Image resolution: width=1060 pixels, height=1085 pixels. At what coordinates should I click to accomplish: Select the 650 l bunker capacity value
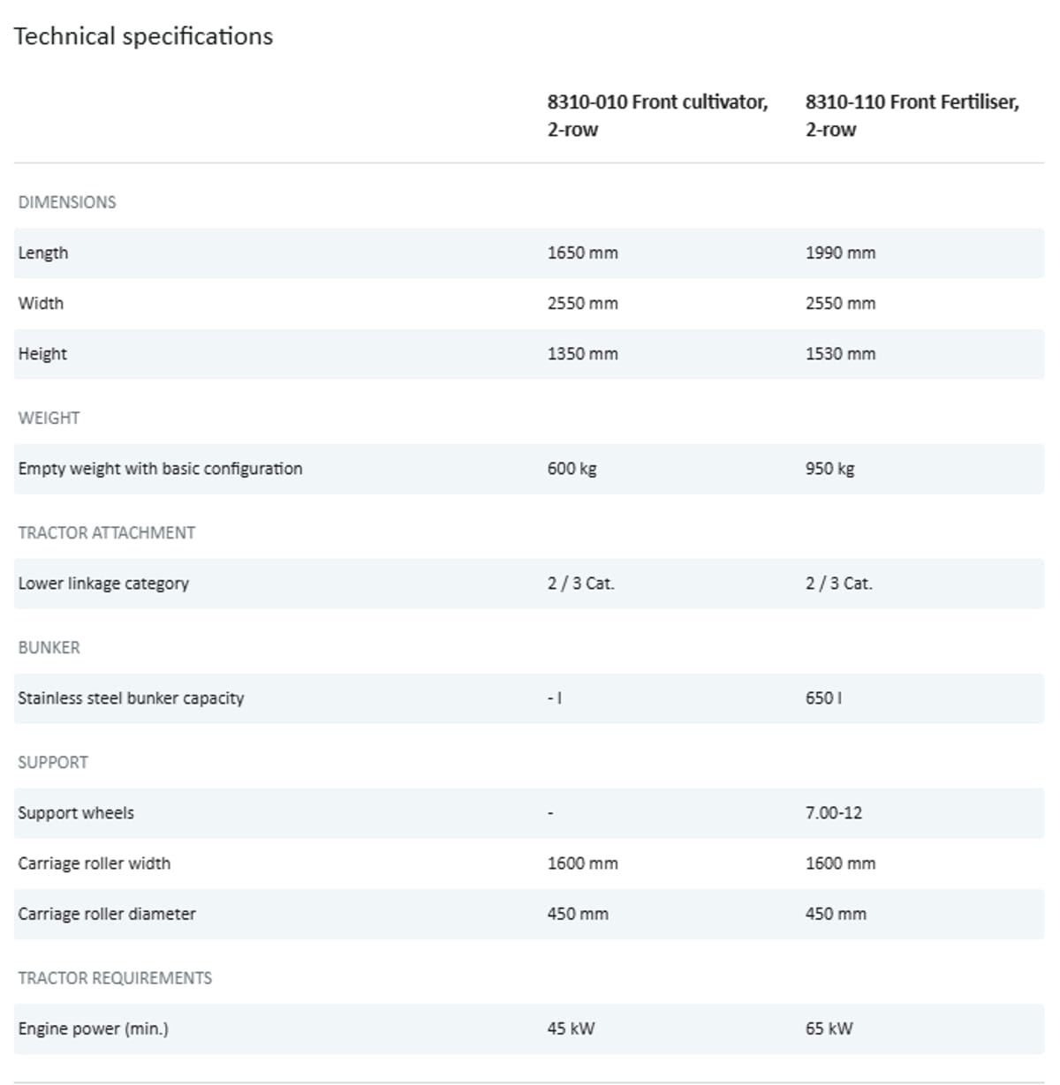pos(823,698)
